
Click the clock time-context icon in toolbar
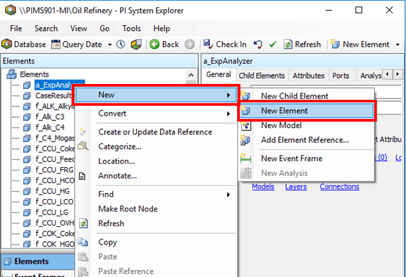tap(121, 44)
